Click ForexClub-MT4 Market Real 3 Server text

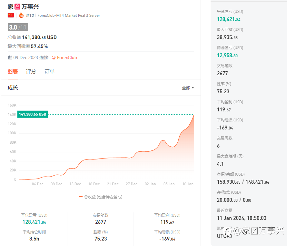pyautogui.click(x=69, y=15)
